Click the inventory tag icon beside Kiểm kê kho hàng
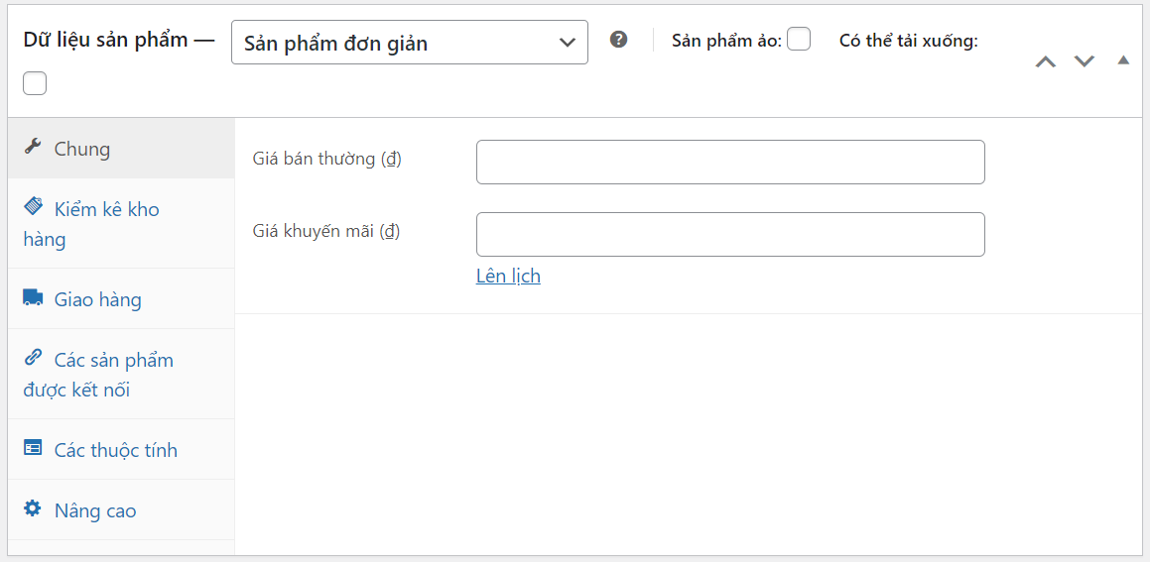Viewport: 1150px width, 562px height. (x=33, y=206)
